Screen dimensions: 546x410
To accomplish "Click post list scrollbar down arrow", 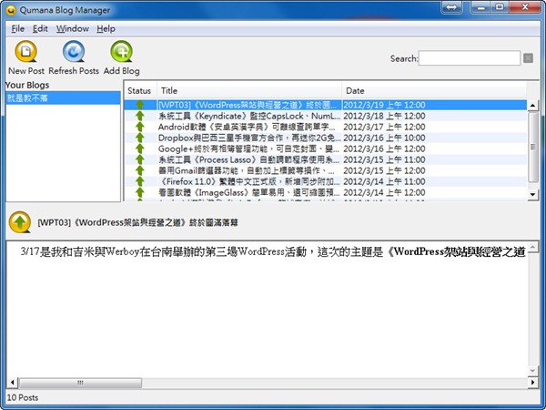I will [532, 194].
